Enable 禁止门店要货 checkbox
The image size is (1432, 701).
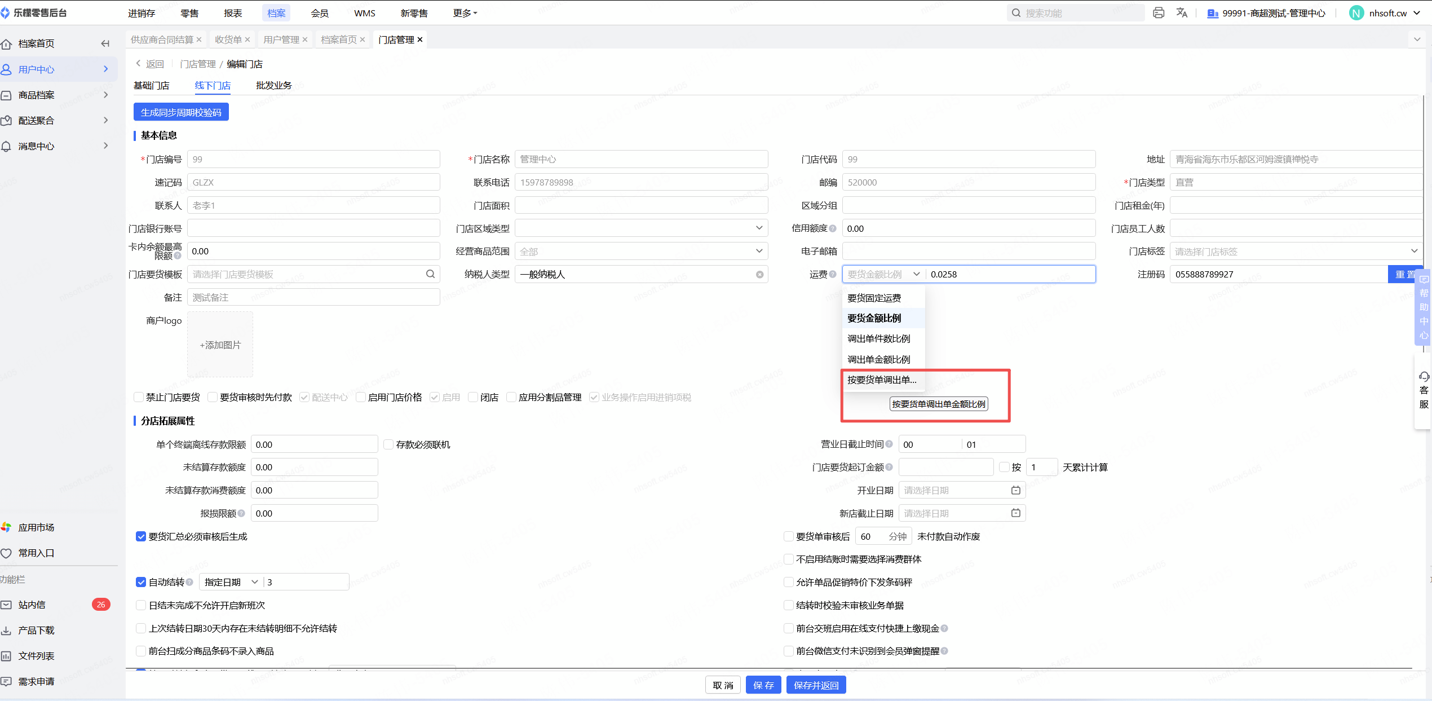pos(139,397)
